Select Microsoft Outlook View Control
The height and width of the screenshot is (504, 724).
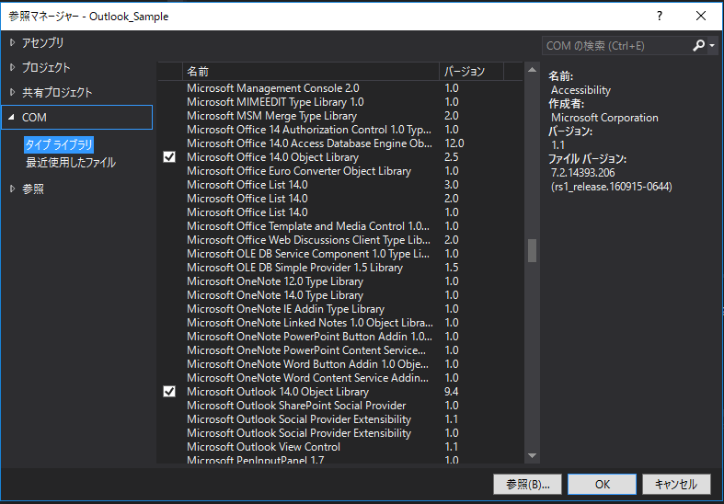pyautogui.click(x=340, y=447)
